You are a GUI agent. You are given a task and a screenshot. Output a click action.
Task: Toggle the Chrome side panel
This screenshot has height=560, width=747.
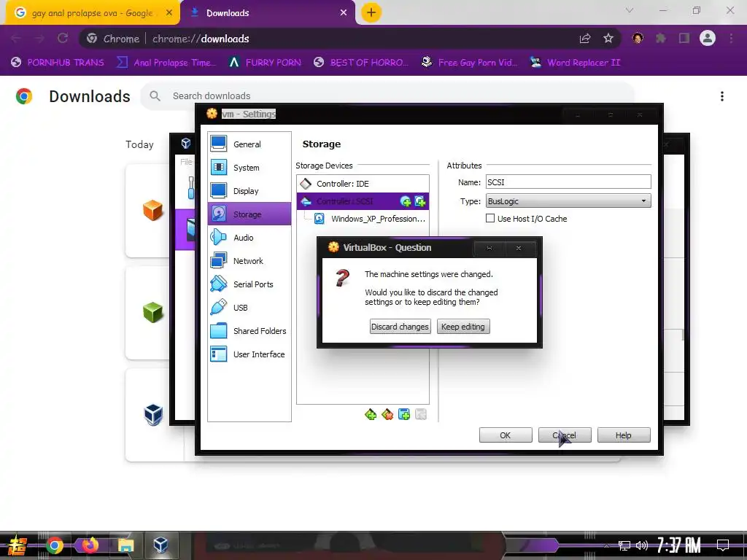684,39
